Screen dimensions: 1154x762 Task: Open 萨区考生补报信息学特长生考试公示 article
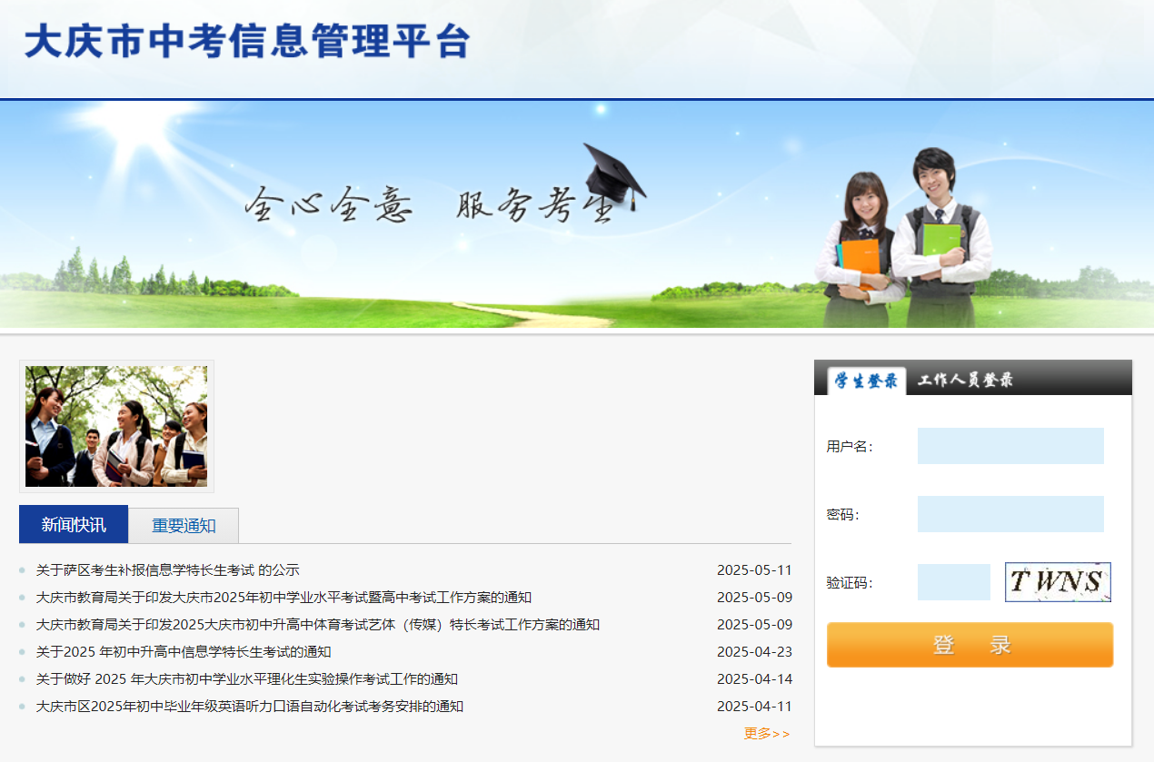click(167, 570)
